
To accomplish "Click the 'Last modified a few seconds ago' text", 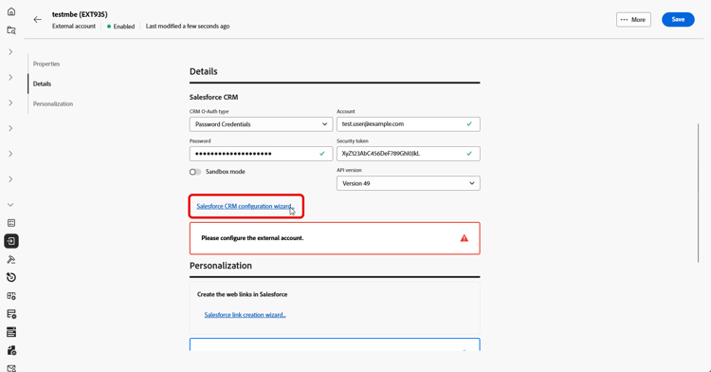I will point(188,27).
